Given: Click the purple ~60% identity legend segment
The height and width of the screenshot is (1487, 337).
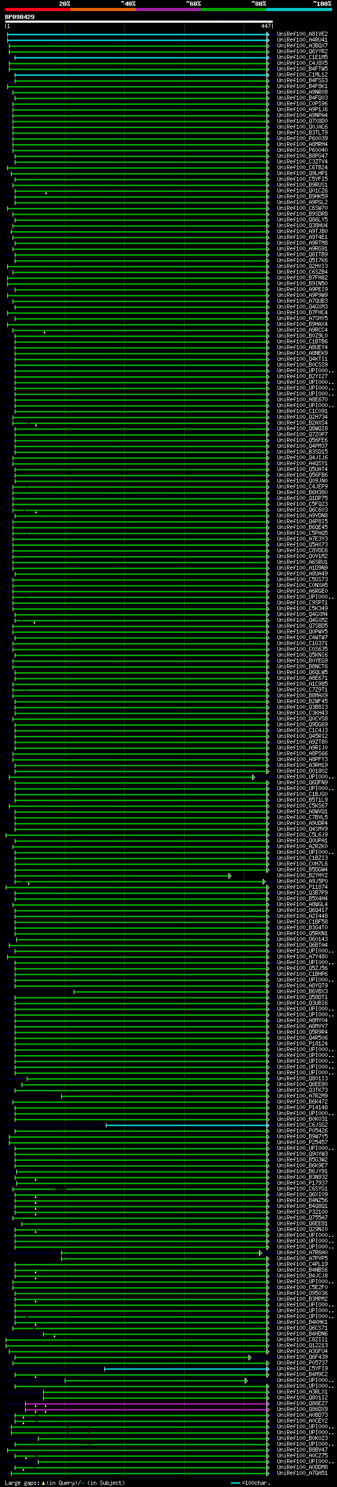Looking at the screenshot, I should [169, 9].
